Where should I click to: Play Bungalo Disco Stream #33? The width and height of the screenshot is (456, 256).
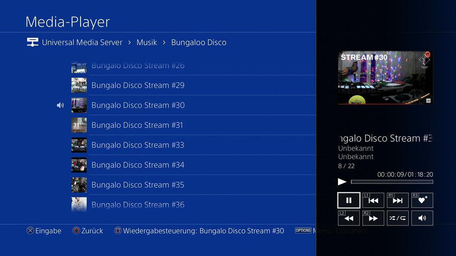(x=193, y=145)
